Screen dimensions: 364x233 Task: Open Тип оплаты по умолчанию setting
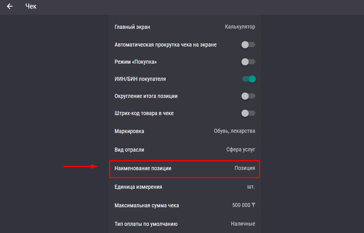[x=185, y=224]
